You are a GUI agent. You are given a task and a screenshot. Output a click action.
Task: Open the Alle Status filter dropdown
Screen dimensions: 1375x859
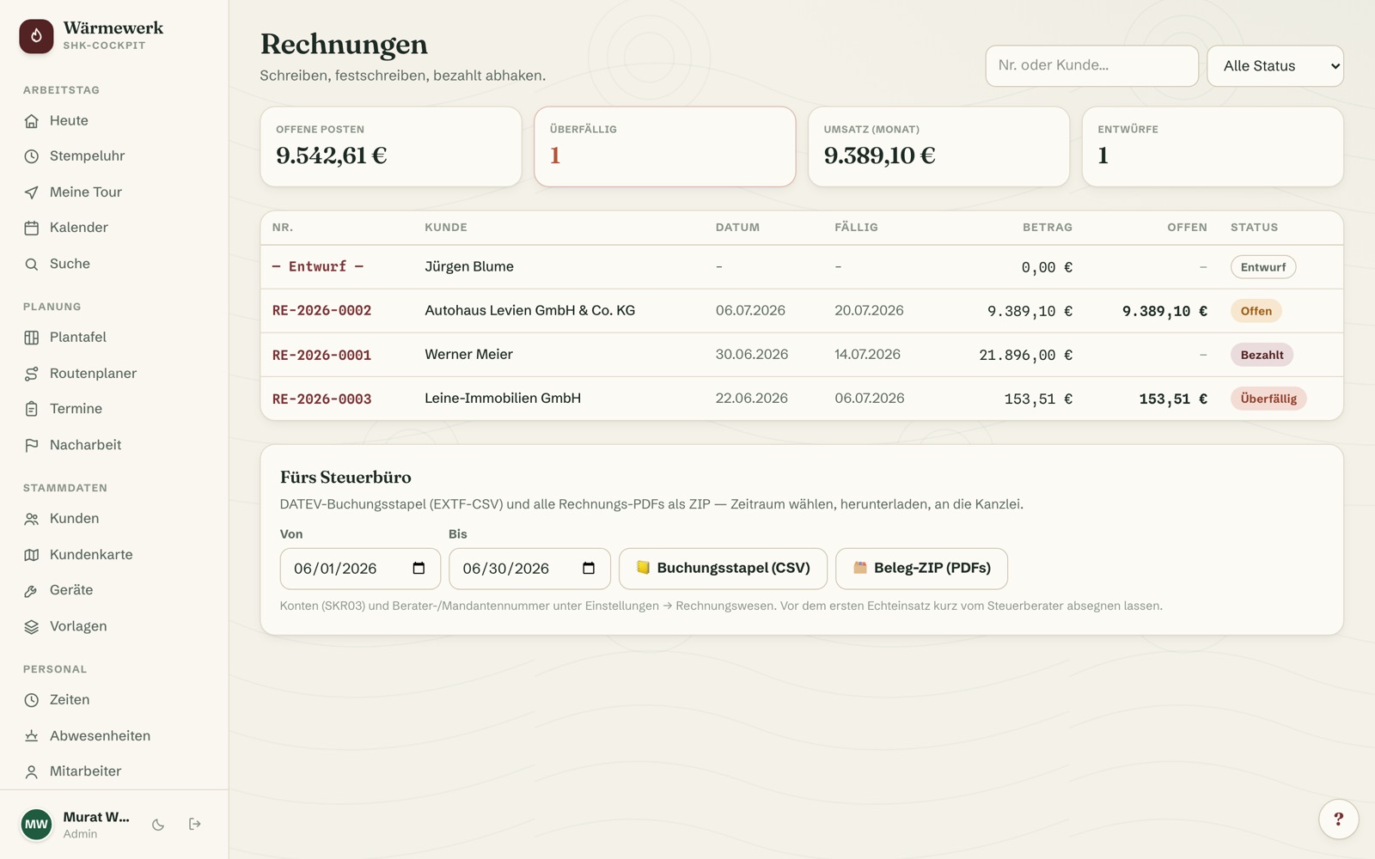click(x=1275, y=66)
